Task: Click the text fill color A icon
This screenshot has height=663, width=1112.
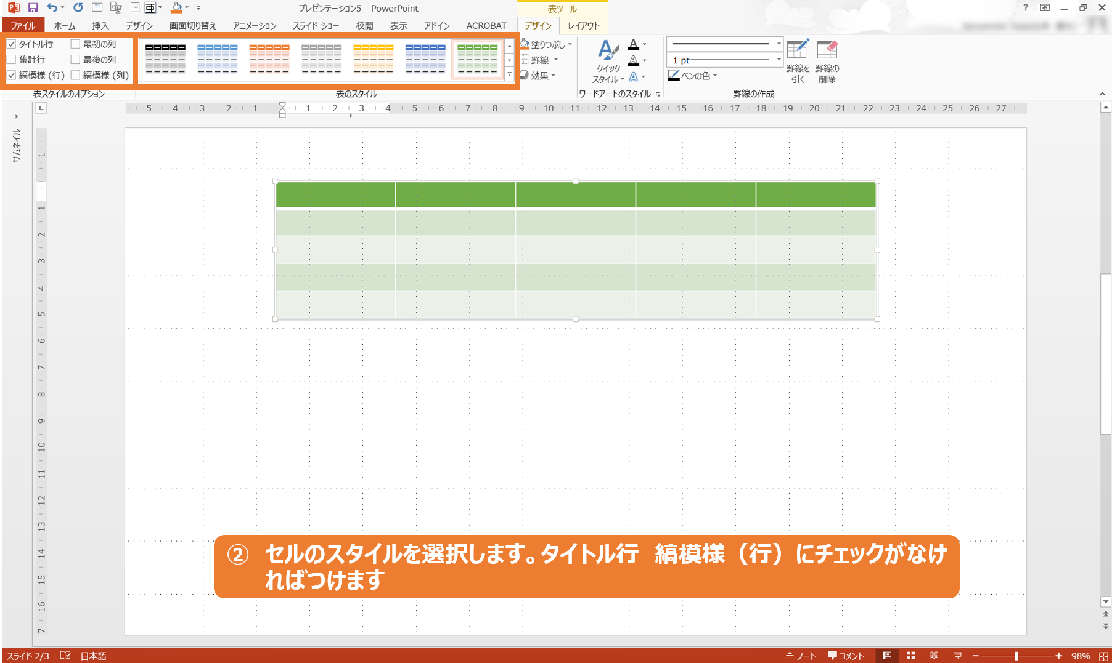Action: 633,44
